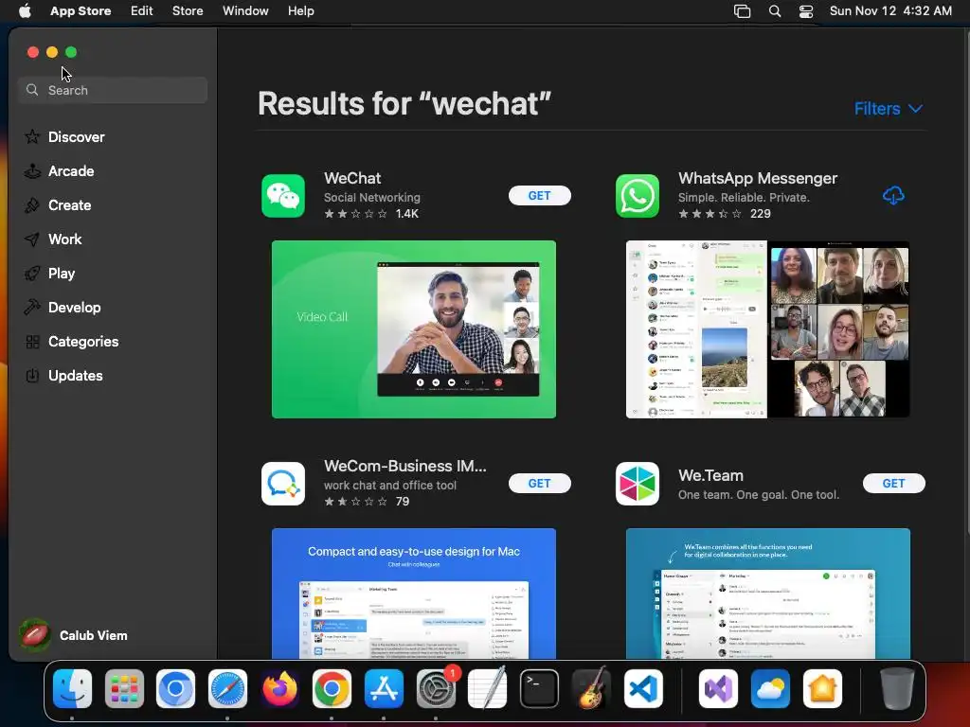The image size is (970, 727).
Task: Open the Window menu
Action: pyautogui.click(x=245, y=10)
